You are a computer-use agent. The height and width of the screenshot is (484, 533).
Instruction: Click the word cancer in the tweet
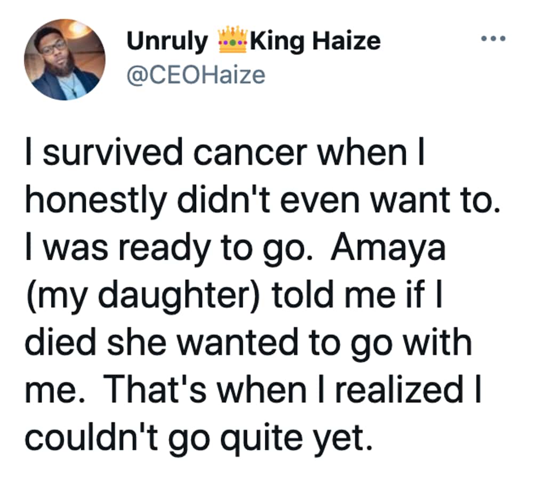(x=251, y=154)
